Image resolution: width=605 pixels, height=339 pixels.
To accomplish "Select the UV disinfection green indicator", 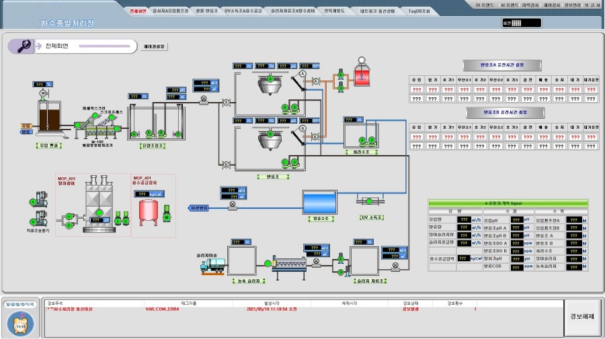I will tap(369, 201).
